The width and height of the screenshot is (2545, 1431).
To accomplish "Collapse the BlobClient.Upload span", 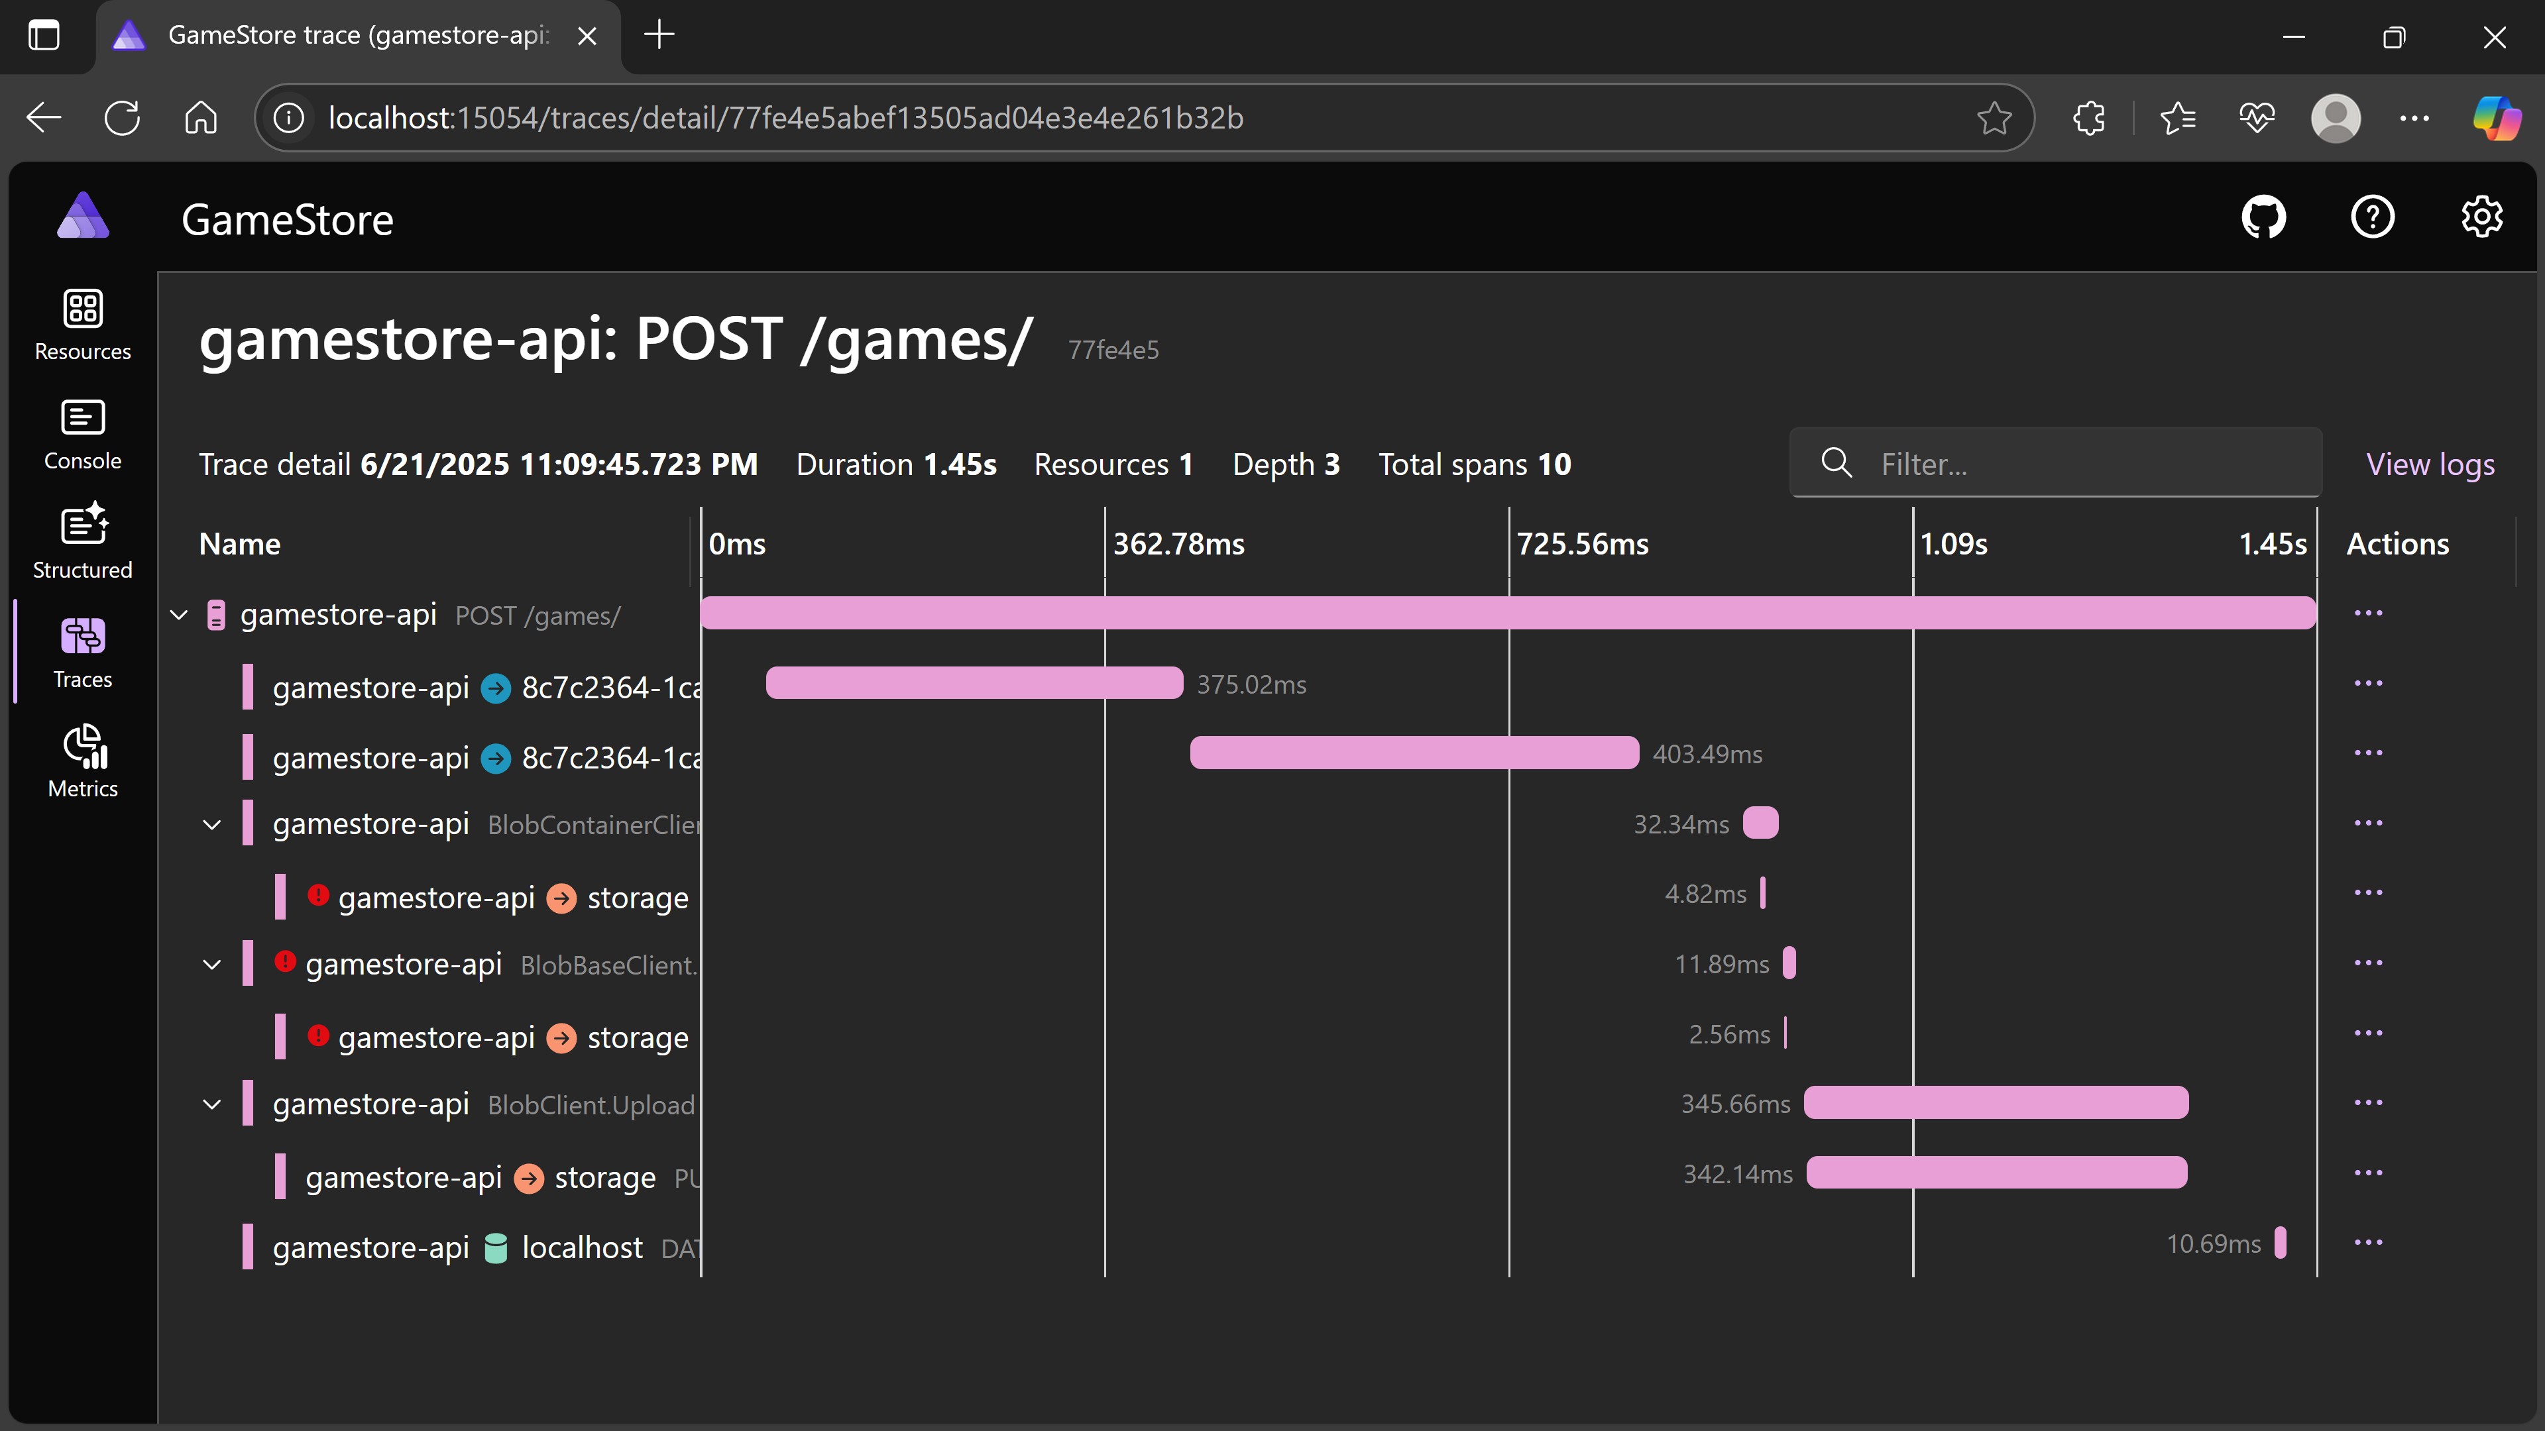I will click(211, 1104).
